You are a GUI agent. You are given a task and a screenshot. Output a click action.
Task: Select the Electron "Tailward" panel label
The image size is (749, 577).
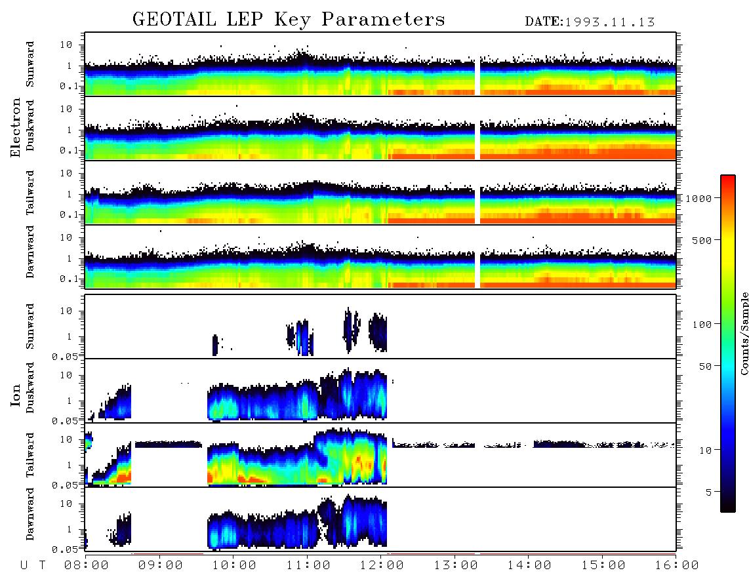(x=30, y=193)
